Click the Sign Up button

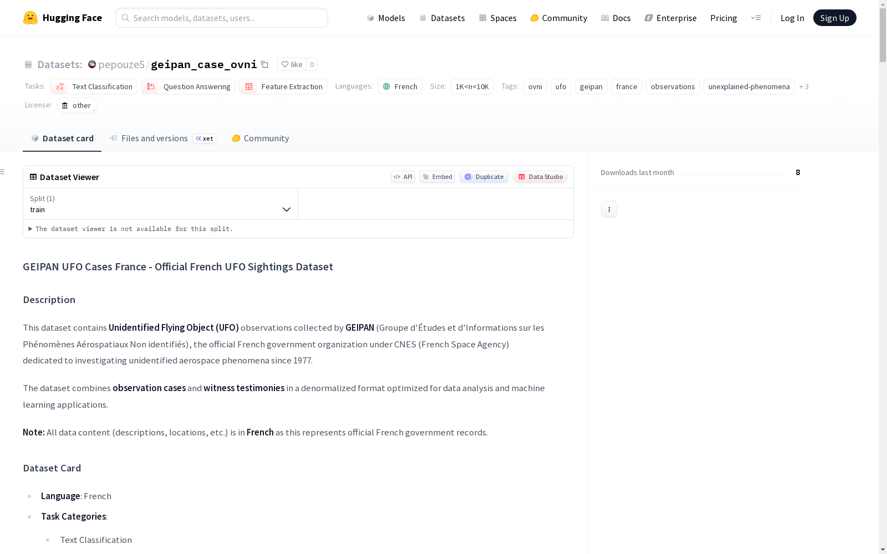pyautogui.click(x=835, y=18)
